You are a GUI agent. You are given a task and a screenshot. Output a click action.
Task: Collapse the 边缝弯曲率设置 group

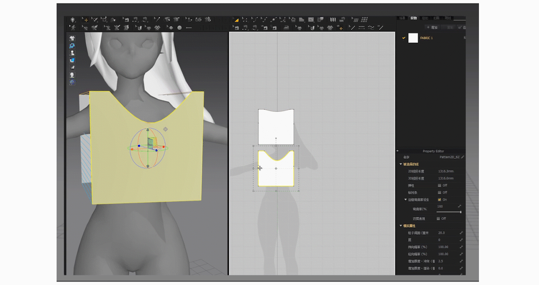point(405,199)
